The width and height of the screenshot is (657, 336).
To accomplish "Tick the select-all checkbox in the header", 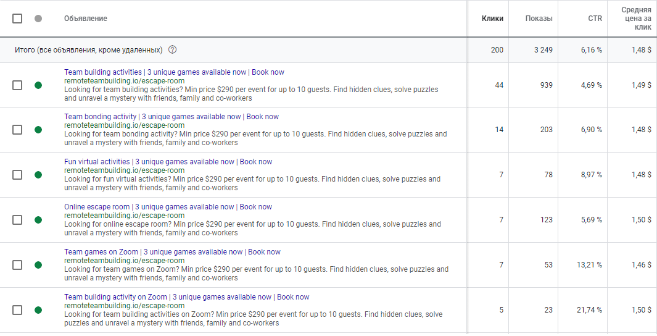I will click(17, 19).
